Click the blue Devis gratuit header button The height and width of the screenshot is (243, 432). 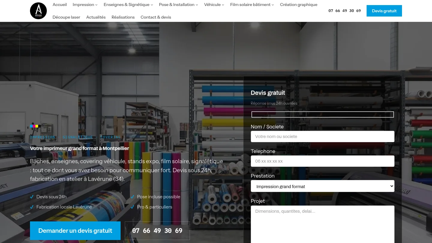[x=384, y=11]
